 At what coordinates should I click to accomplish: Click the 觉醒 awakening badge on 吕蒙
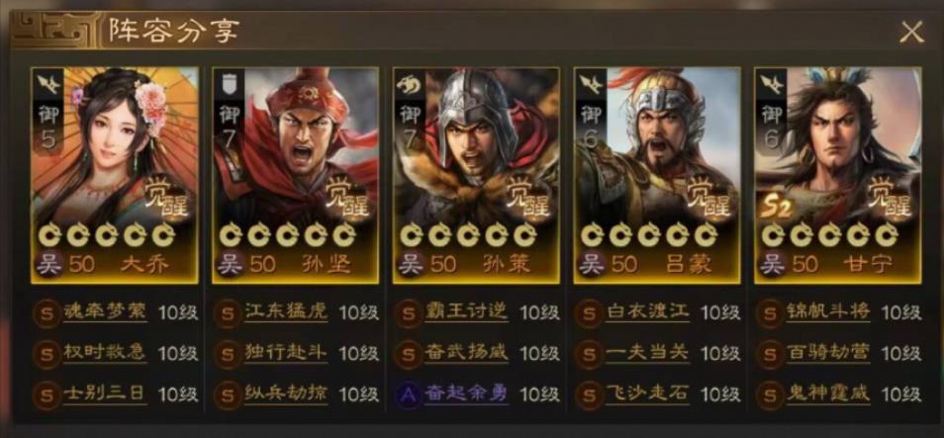(x=708, y=198)
